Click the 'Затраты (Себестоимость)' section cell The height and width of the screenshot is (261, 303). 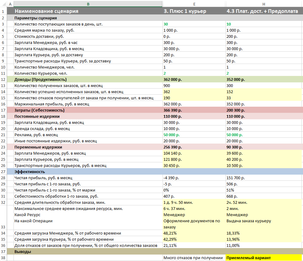(88, 110)
